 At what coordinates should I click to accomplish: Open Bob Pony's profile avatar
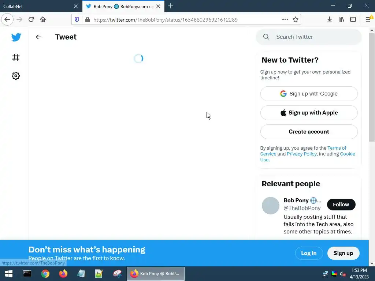(271, 206)
